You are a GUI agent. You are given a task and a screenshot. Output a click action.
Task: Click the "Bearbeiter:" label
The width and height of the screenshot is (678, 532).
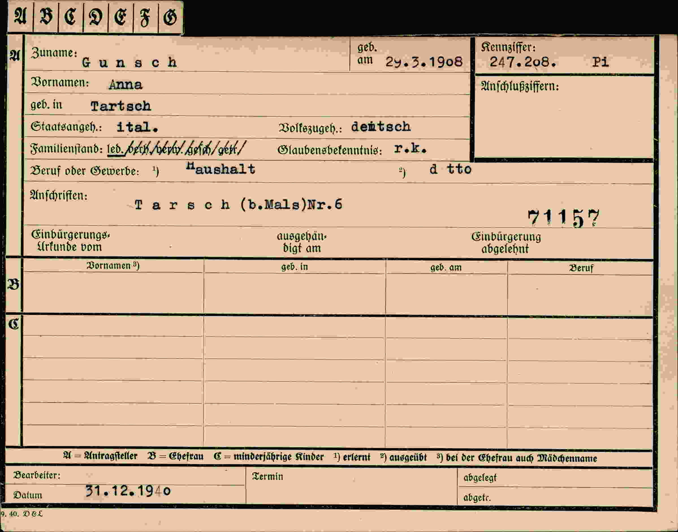pos(37,475)
